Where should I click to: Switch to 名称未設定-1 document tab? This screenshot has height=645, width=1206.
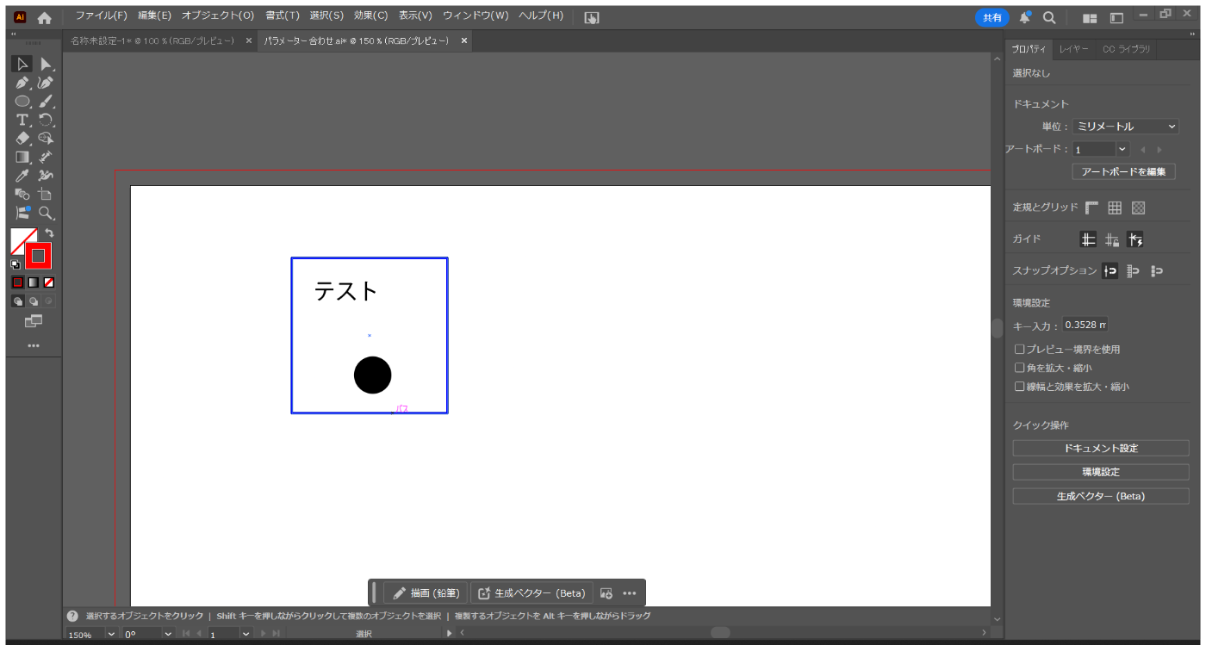(x=152, y=40)
